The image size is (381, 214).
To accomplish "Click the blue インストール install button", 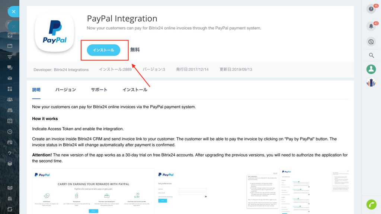I will coord(103,50).
